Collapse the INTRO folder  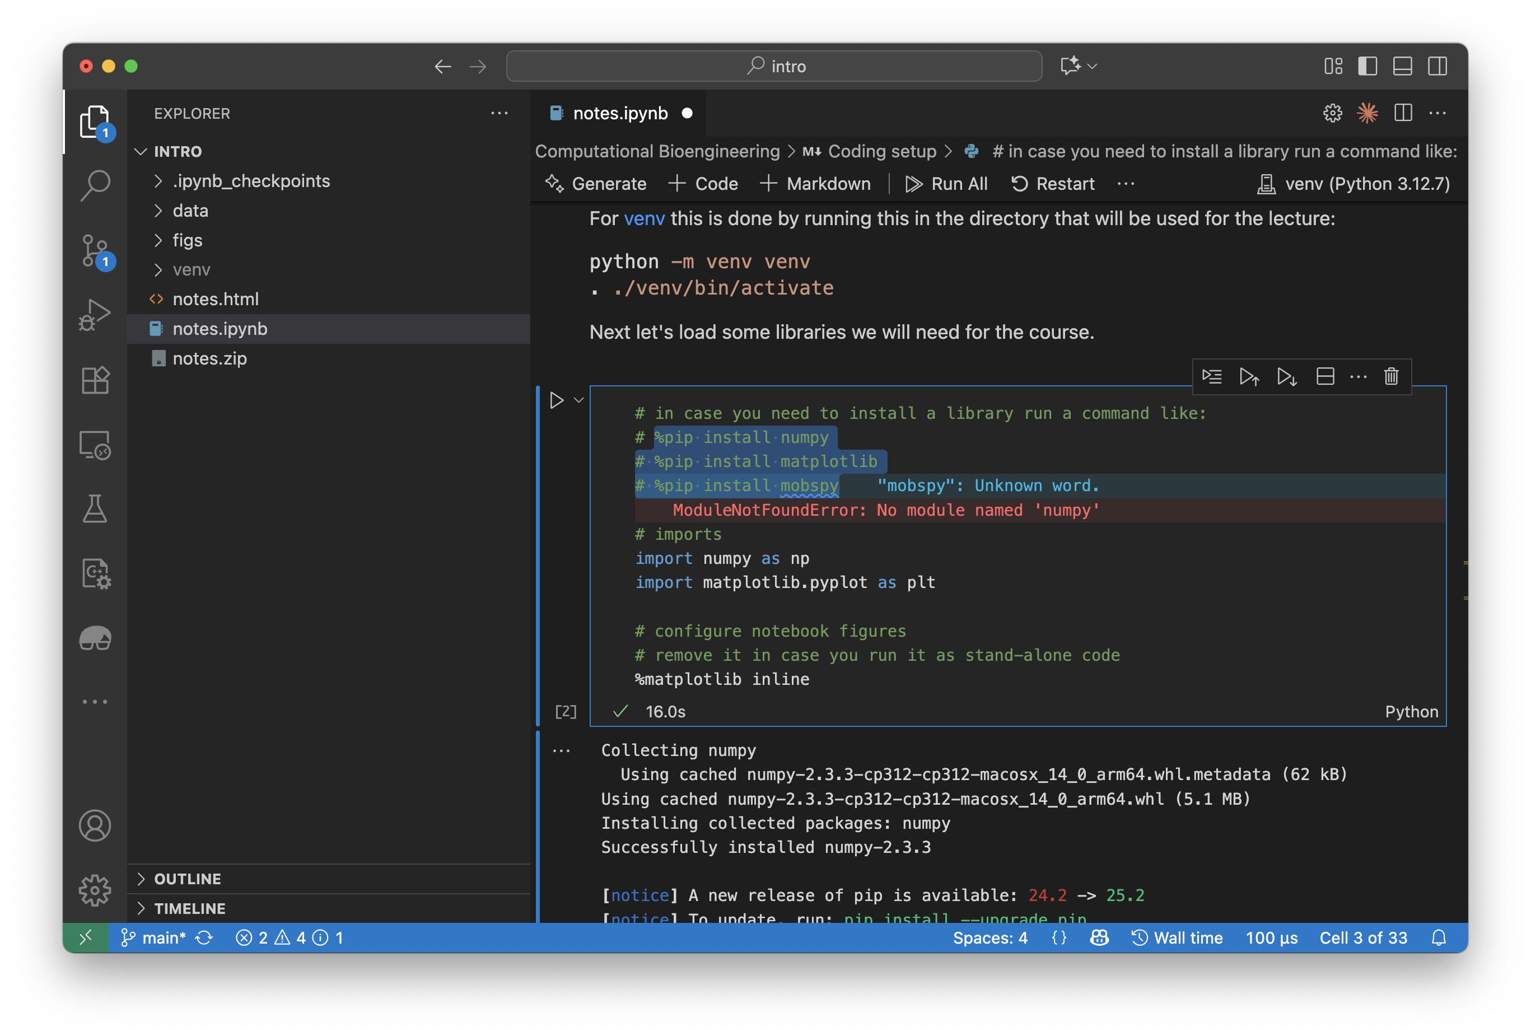[x=142, y=152]
